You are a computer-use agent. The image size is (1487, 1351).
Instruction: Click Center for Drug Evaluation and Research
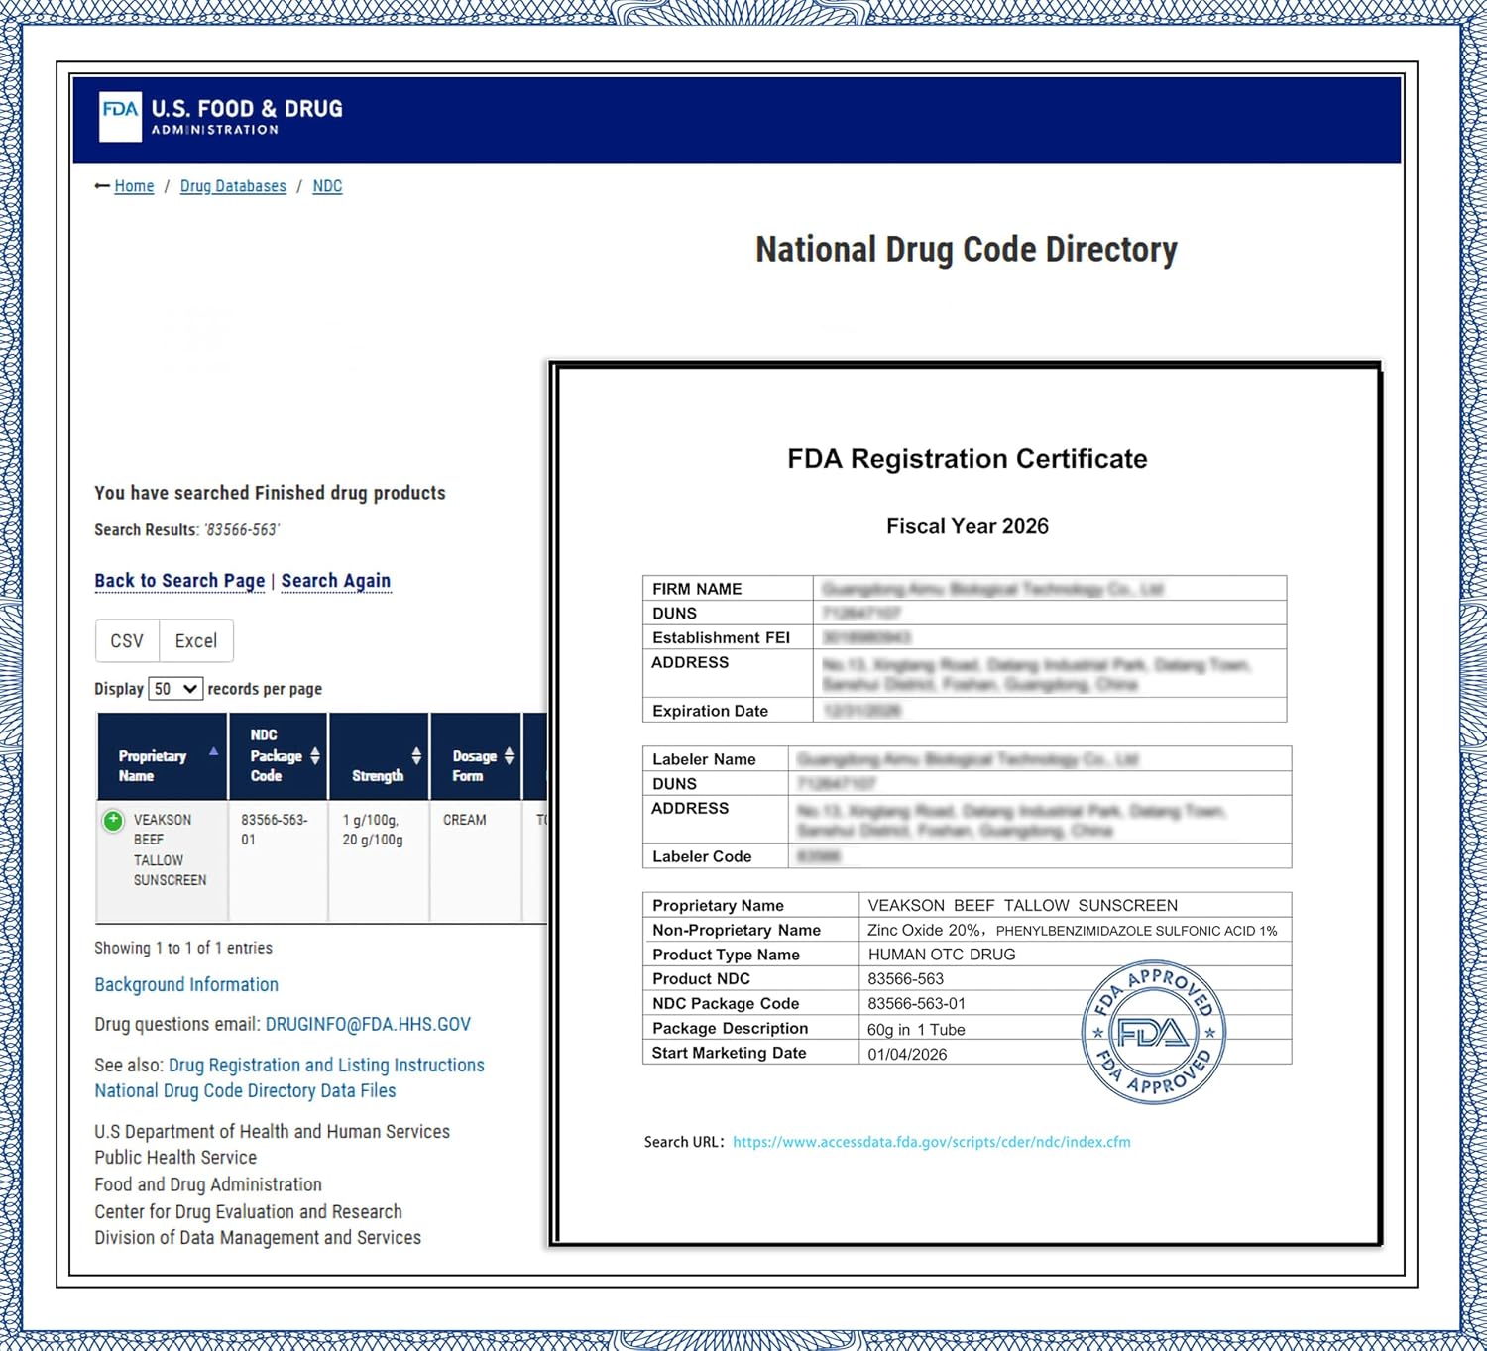pos(248,1211)
